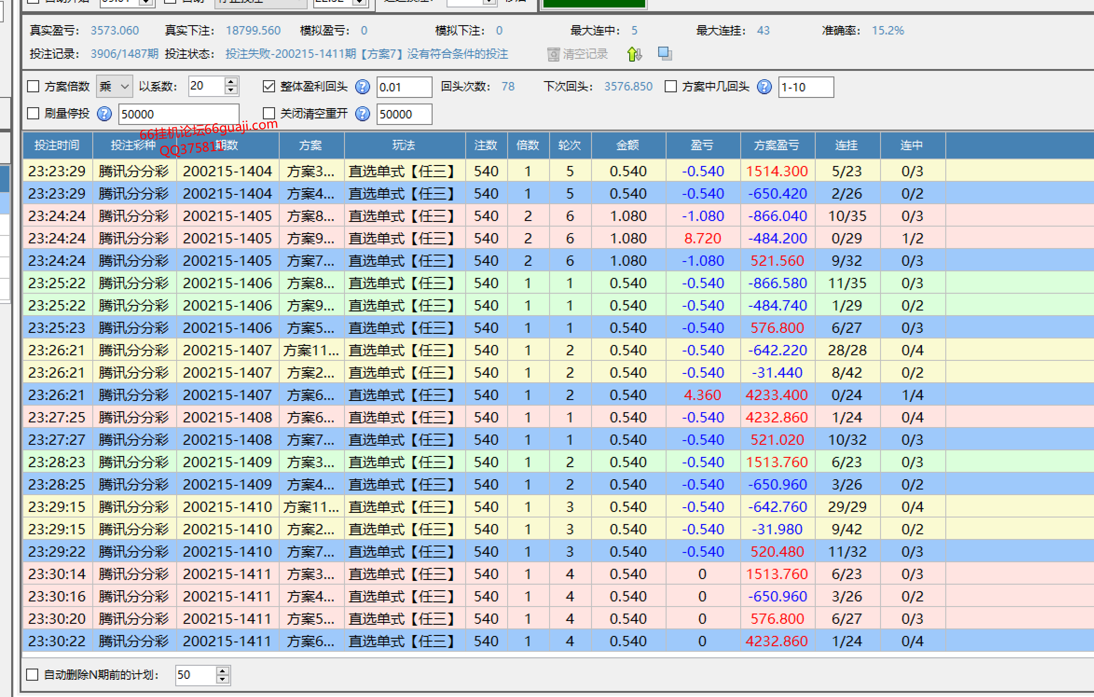
Task: Open help icon beside 刷量停投
Action: 104,114
